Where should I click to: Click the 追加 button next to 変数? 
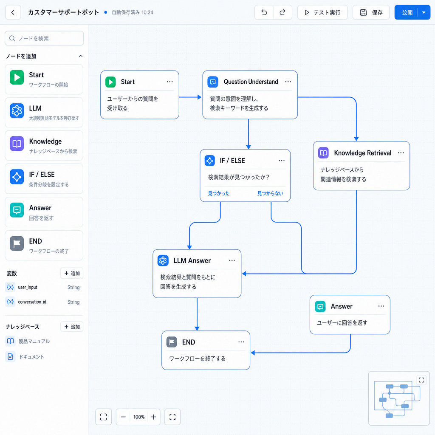pos(72,273)
